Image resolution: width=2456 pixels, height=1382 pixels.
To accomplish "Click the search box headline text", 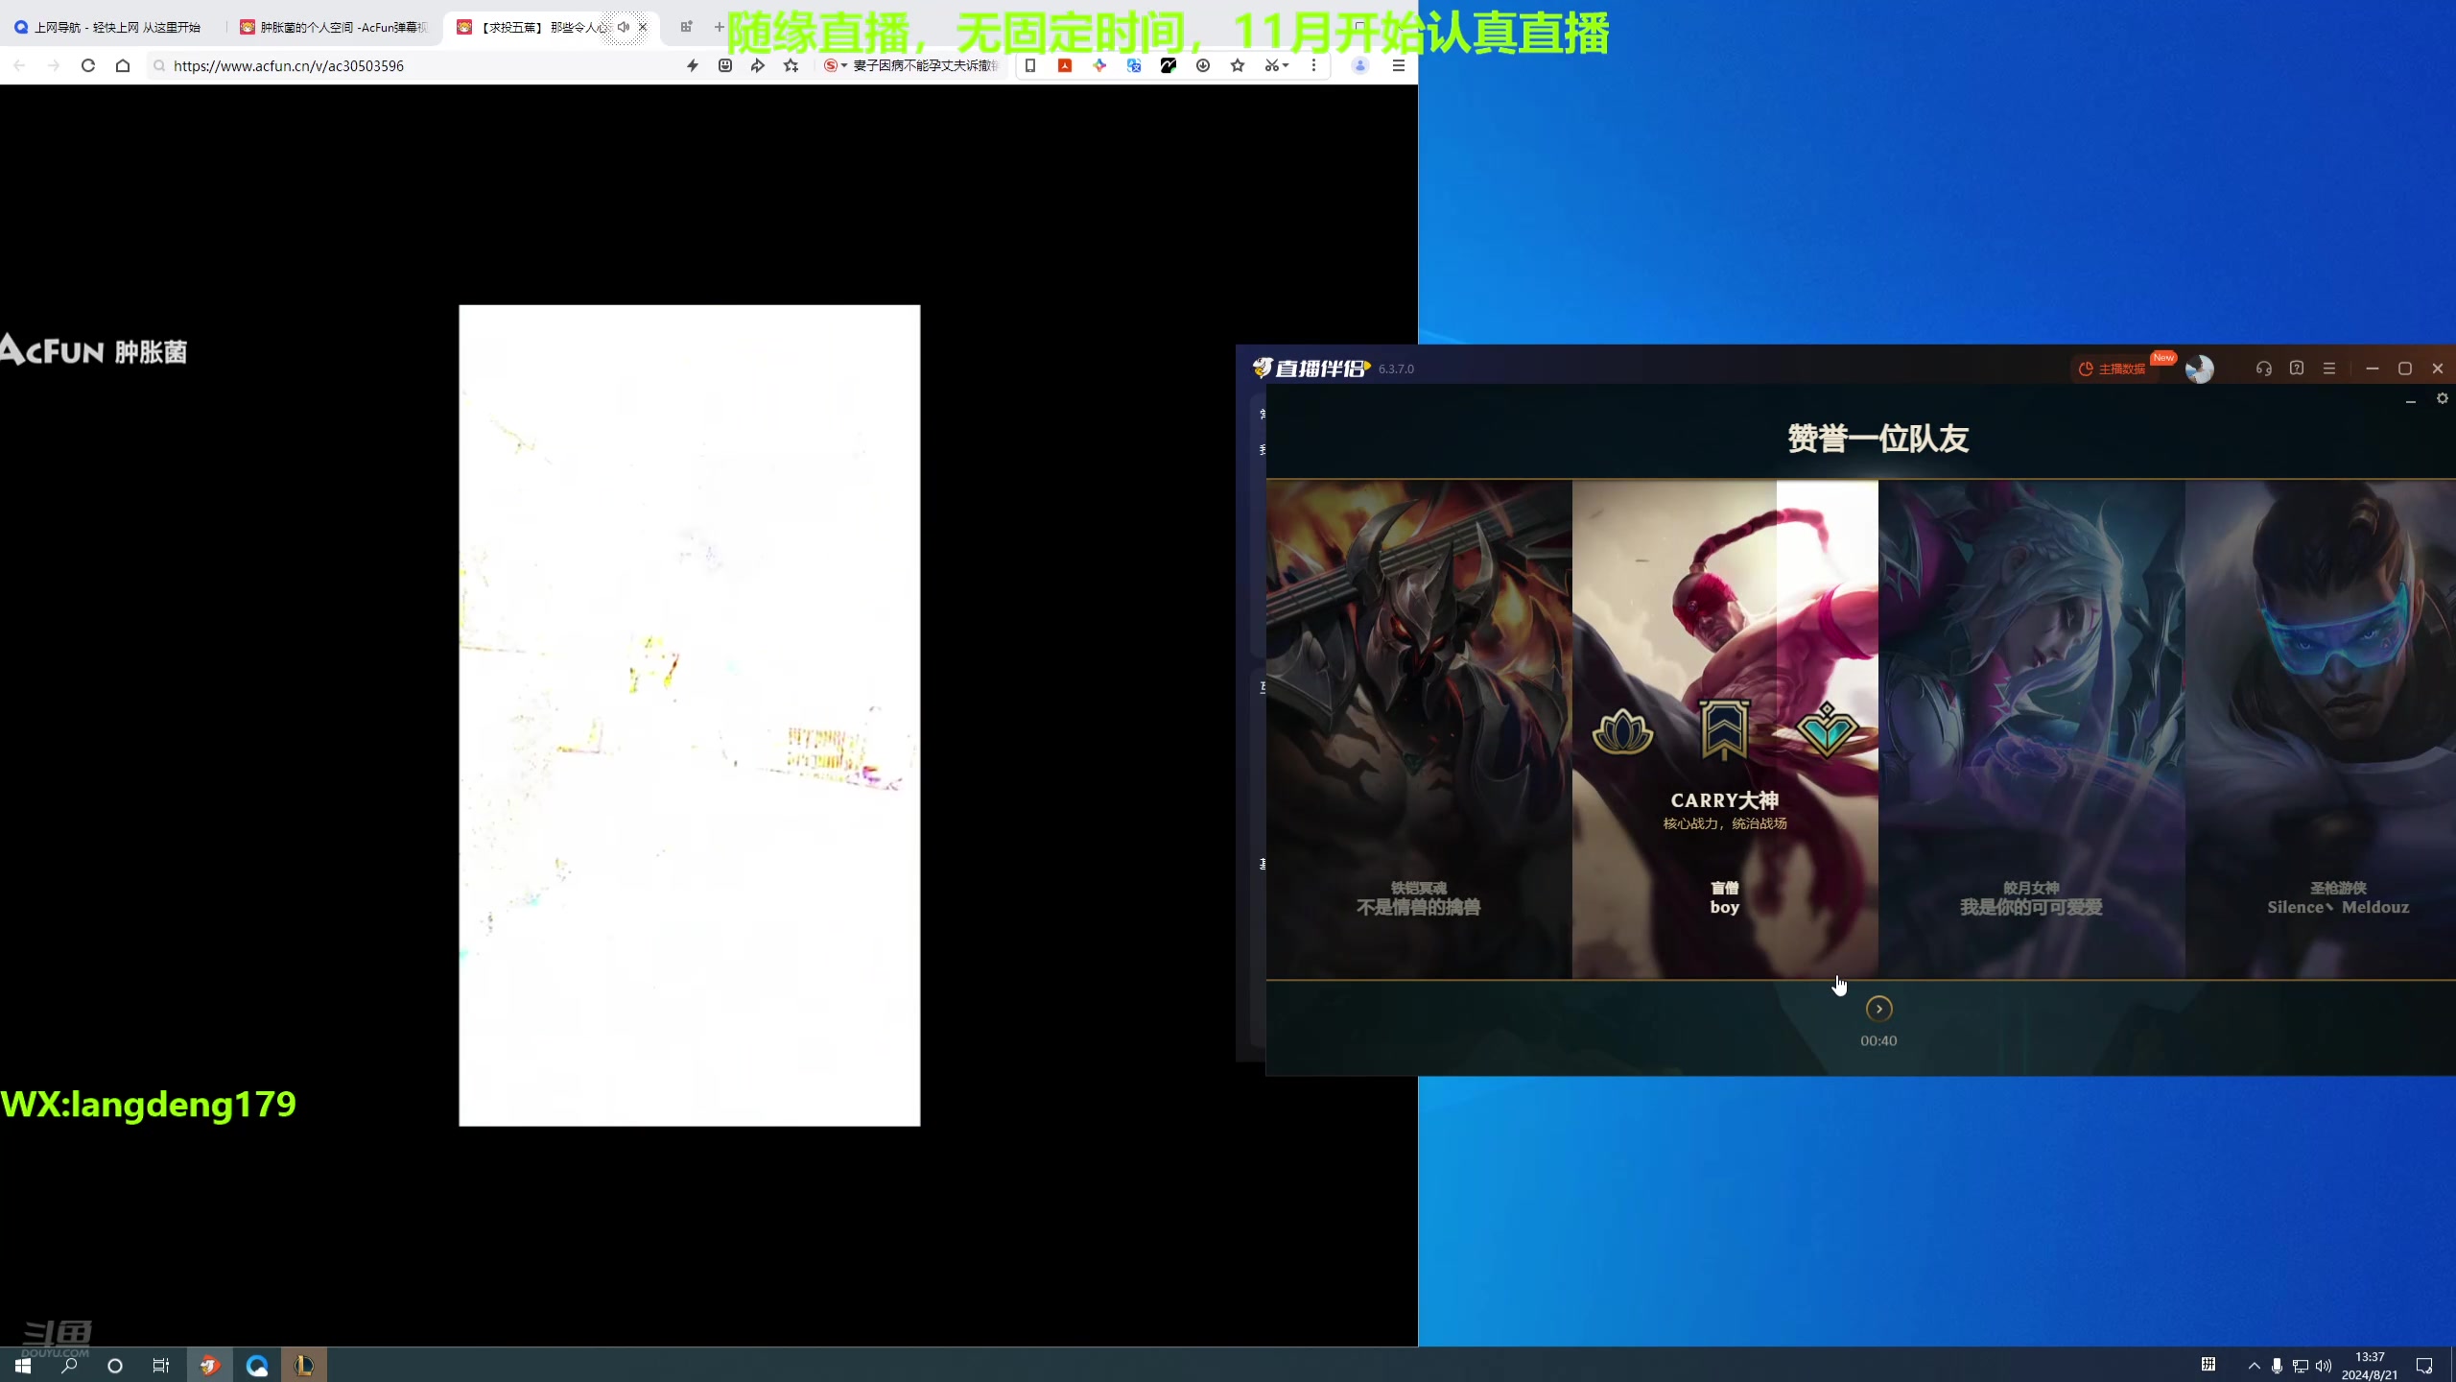I will pos(926,65).
